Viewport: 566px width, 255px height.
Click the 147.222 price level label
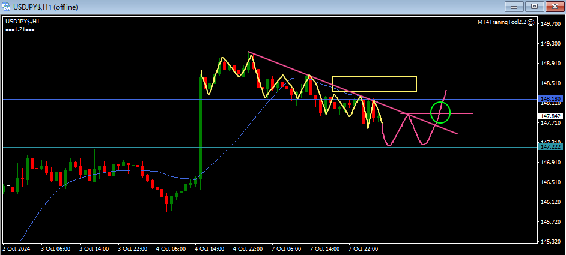coord(550,146)
